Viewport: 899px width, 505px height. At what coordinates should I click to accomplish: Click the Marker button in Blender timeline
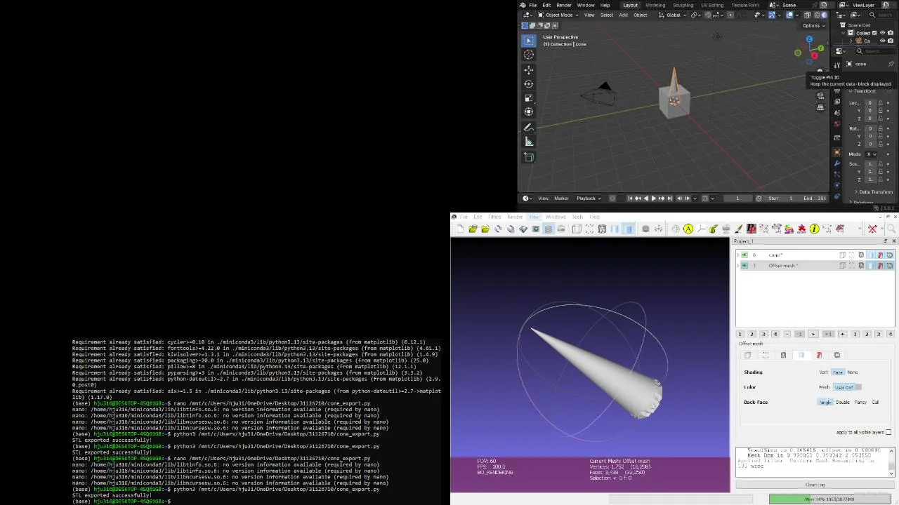point(561,198)
